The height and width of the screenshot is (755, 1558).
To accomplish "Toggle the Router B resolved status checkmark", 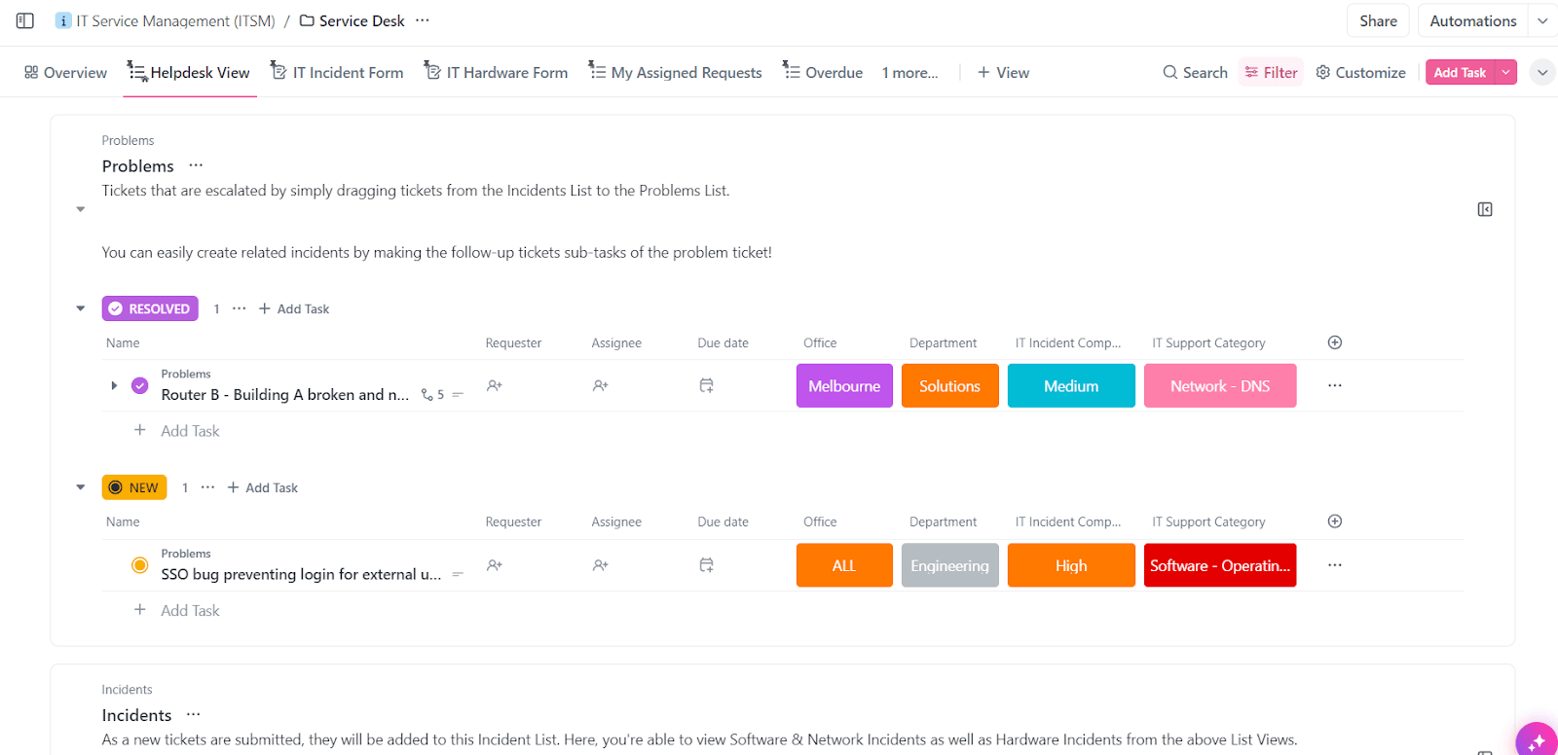I will 140,385.
